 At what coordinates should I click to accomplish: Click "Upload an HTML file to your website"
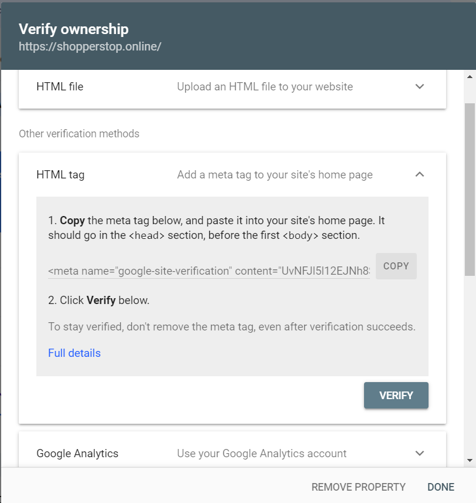click(265, 87)
